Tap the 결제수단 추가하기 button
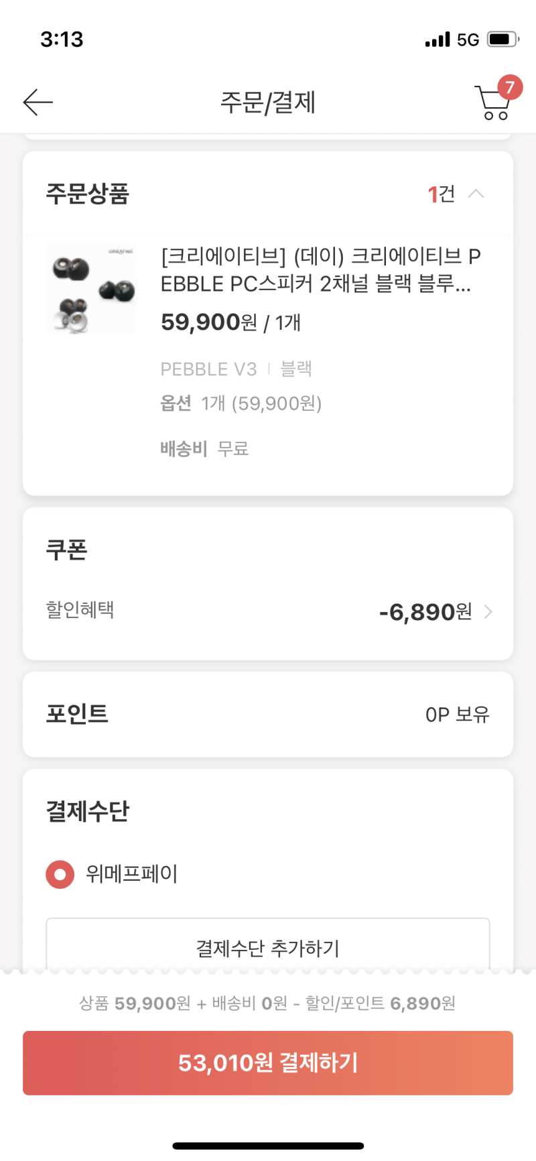Screen dimensions: 536x1161 [268, 947]
